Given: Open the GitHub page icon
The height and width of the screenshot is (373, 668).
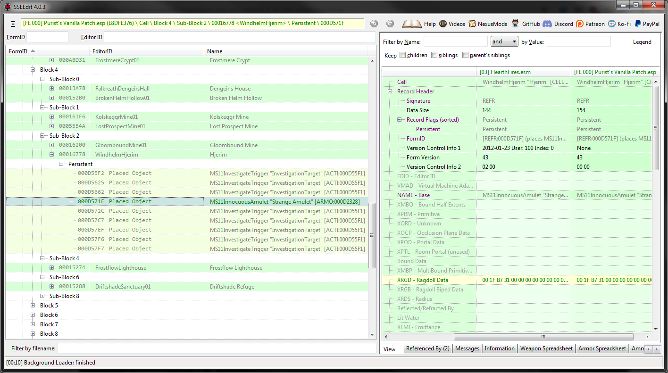Looking at the screenshot, I should click(x=516, y=24).
